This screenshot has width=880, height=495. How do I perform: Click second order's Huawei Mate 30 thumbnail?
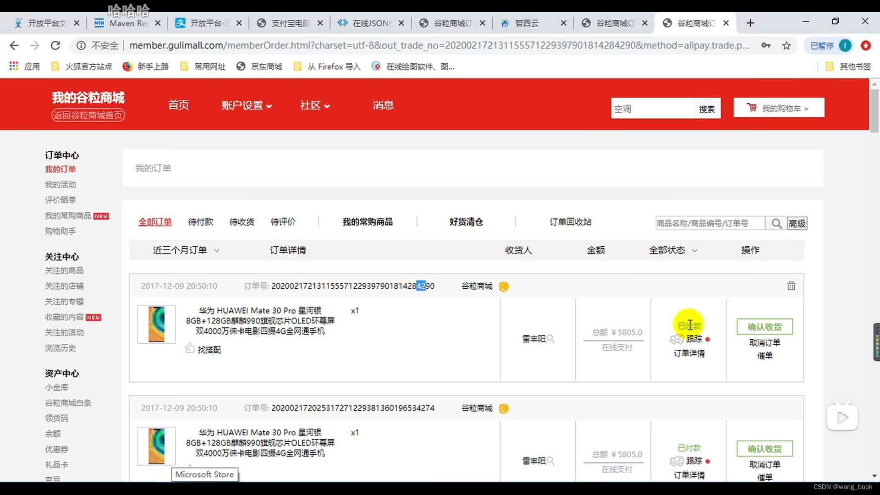[x=156, y=446]
